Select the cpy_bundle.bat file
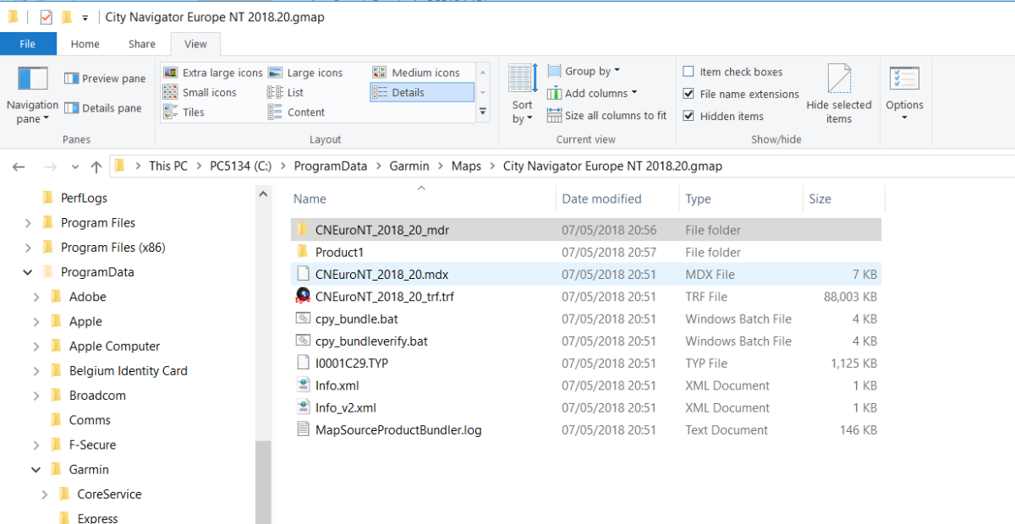 585,319
